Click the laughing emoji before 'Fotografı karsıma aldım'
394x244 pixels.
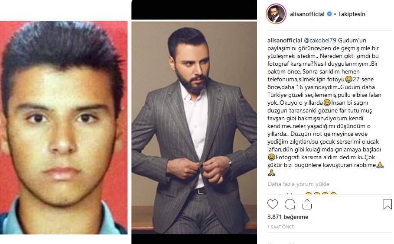[x=271, y=157]
